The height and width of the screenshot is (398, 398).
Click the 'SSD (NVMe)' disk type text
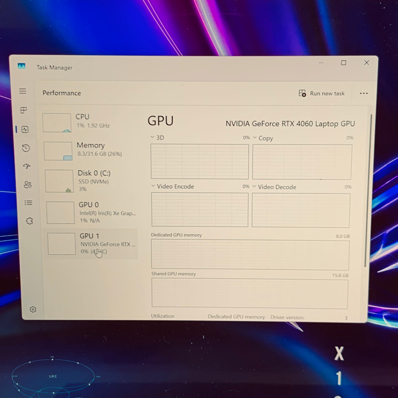94,182
